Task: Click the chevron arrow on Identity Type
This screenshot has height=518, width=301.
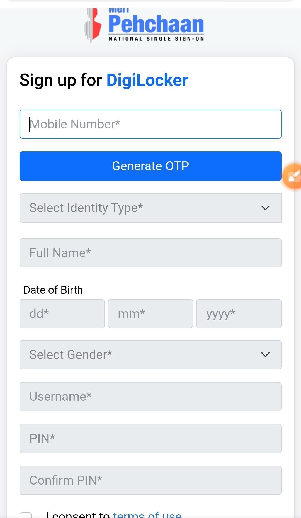Action: [265, 208]
